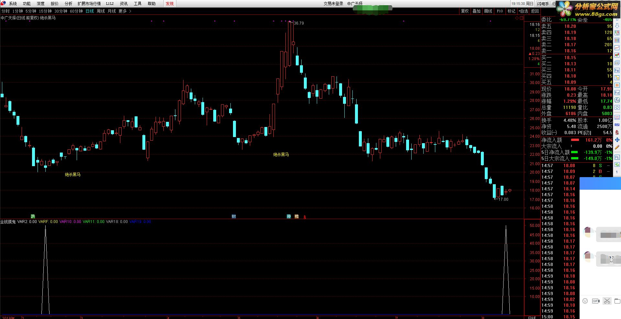This screenshot has height=319, width=621.
Task: Expand the 更多 periods list
Action: 125,11
